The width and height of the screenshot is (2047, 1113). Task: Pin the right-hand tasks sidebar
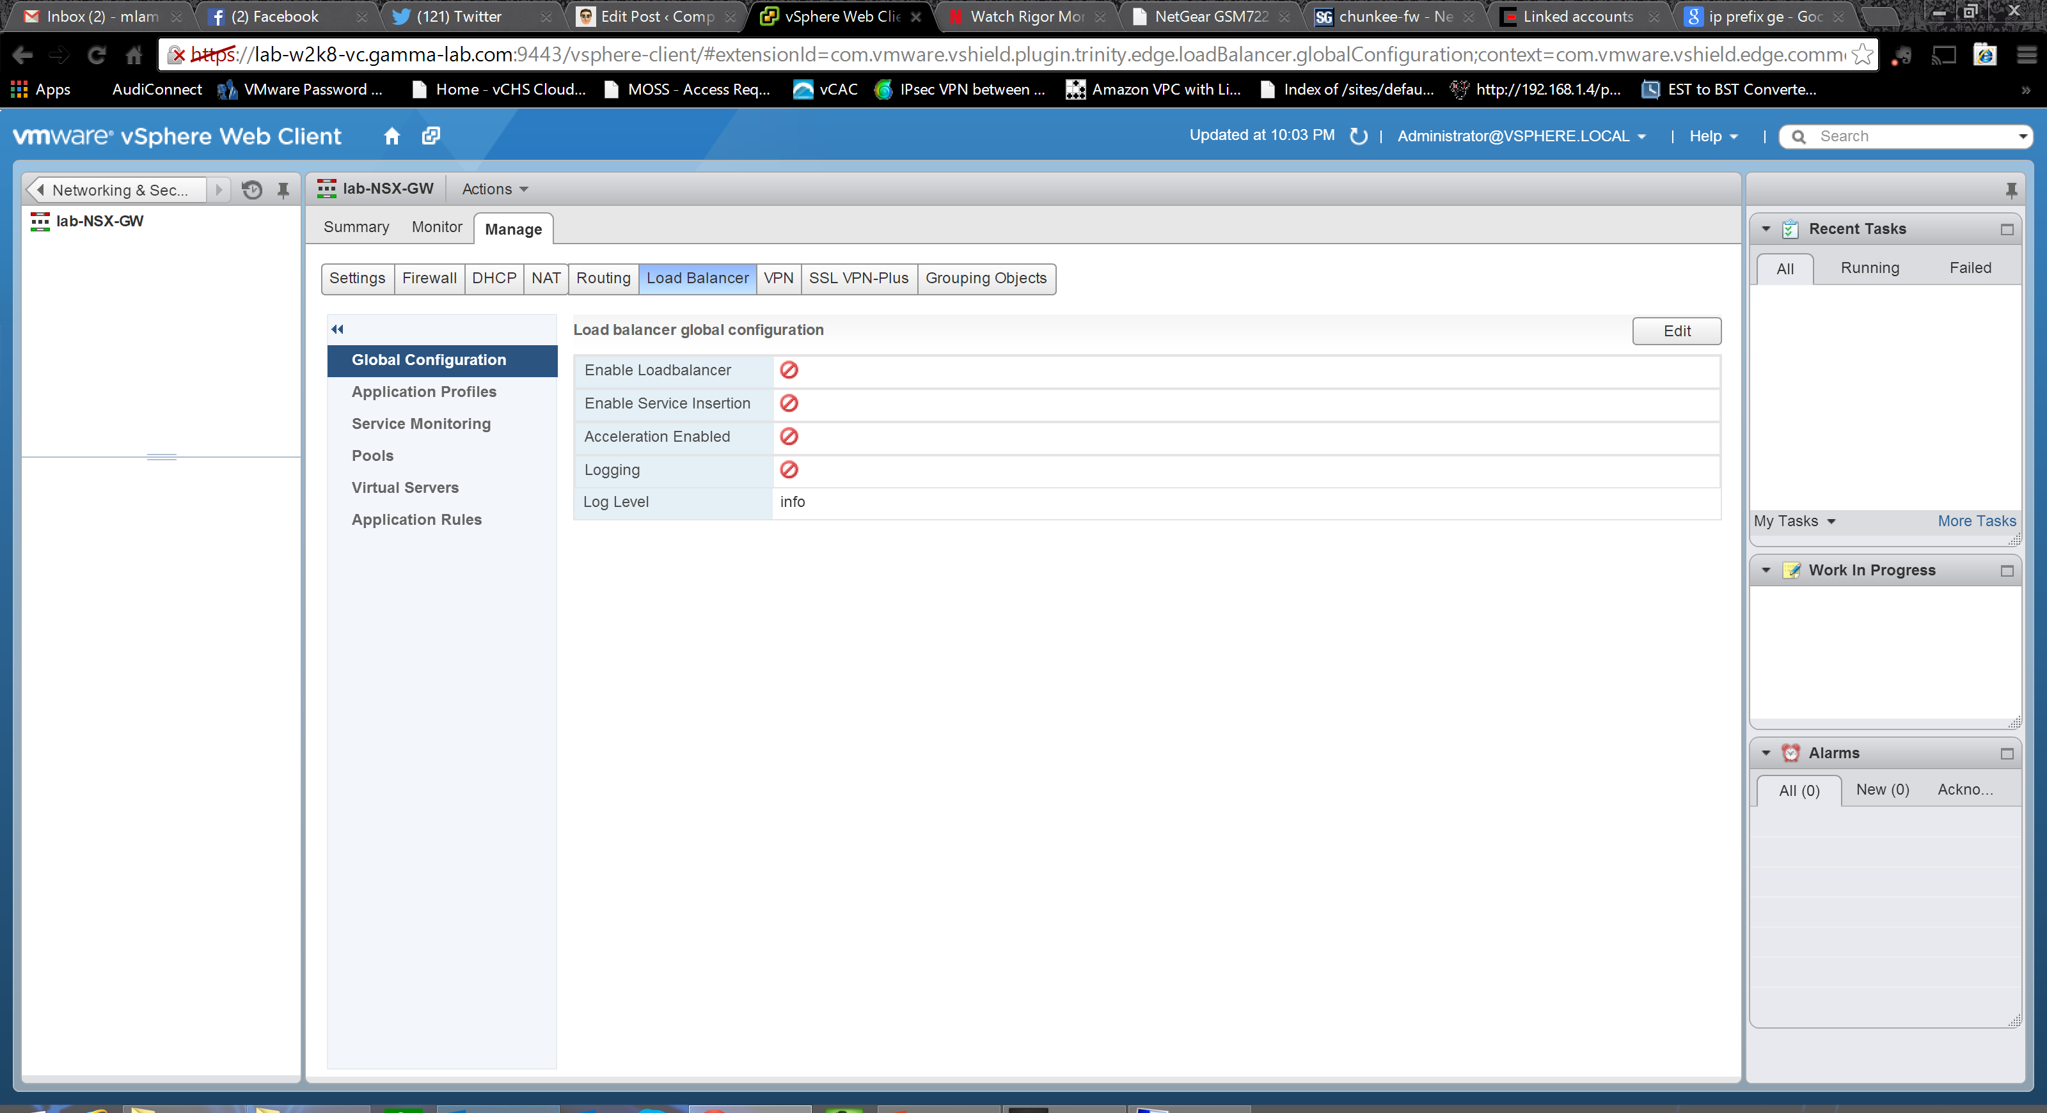(2011, 190)
